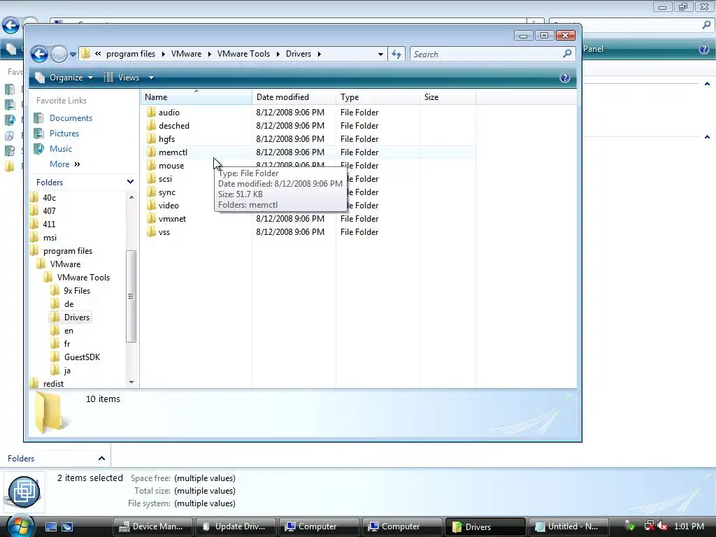Open the Views dropdown arrow
This screenshot has height=537, width=716.
[151, 78]
